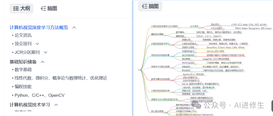Toggle collapse circle after 开源项目参与 node

click(x=195, y=53)
